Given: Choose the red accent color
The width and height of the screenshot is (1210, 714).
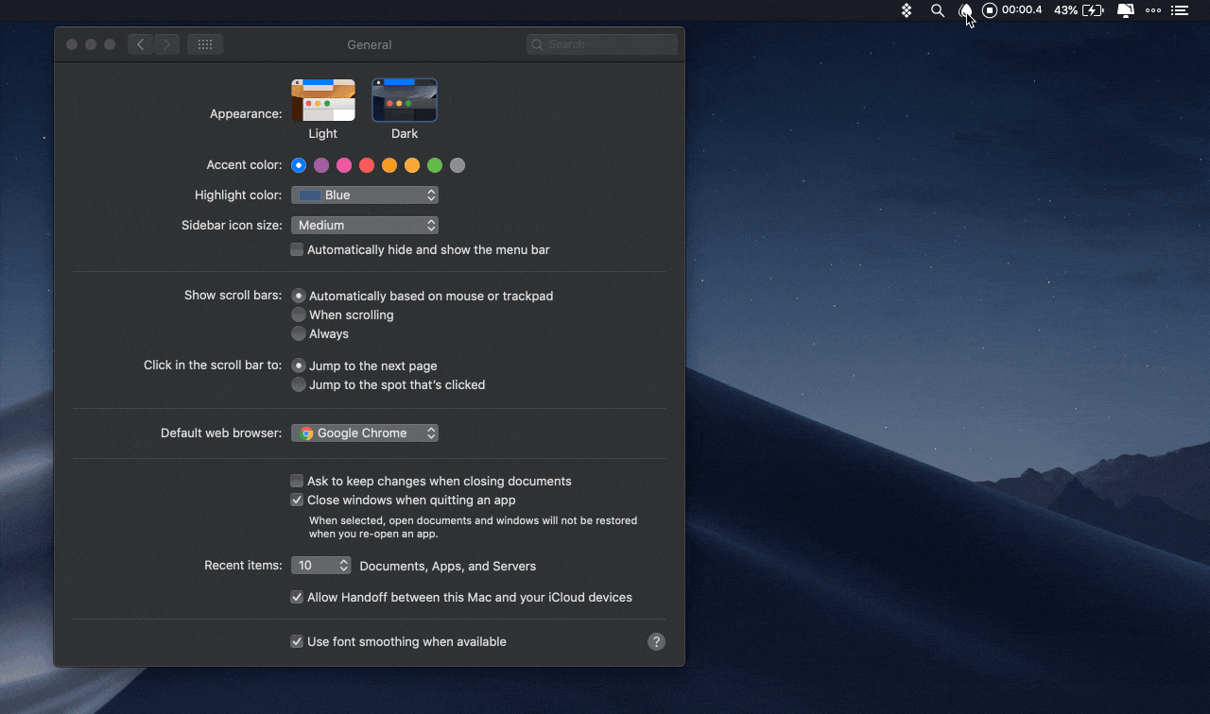Looking at the screenshot, I should click(367, 165).
